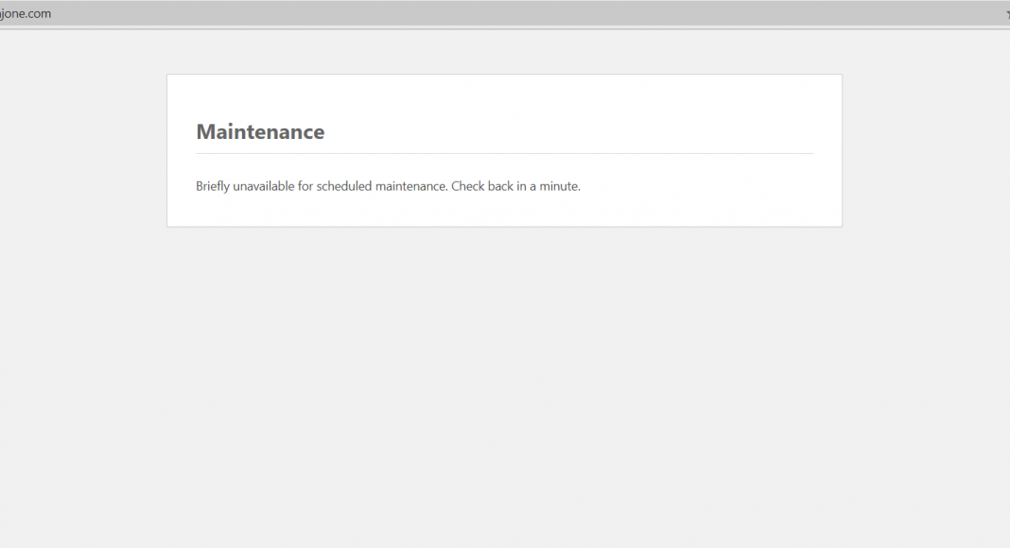Click gray strip between address bar and box

pos(504,52)
